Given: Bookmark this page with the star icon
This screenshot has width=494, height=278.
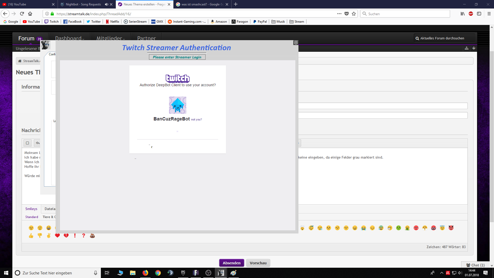Looking at the screenshot, I should pyautogui.click(x=354, y=14).
